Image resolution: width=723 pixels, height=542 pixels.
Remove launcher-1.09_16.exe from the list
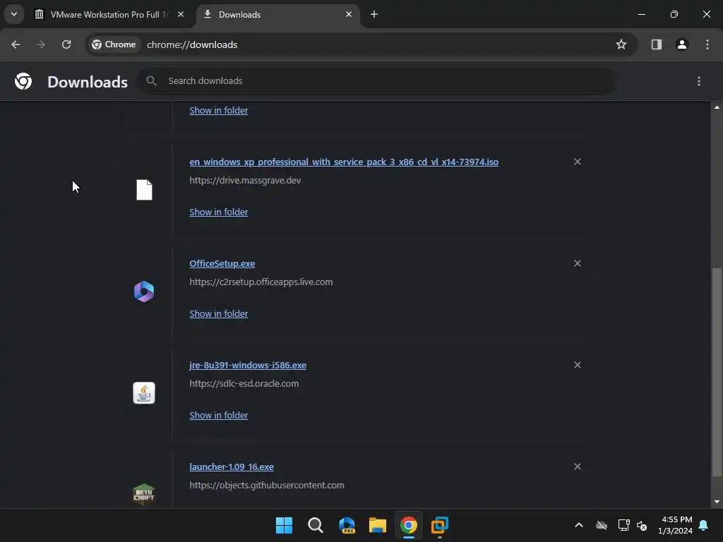[x=577, y=467]
